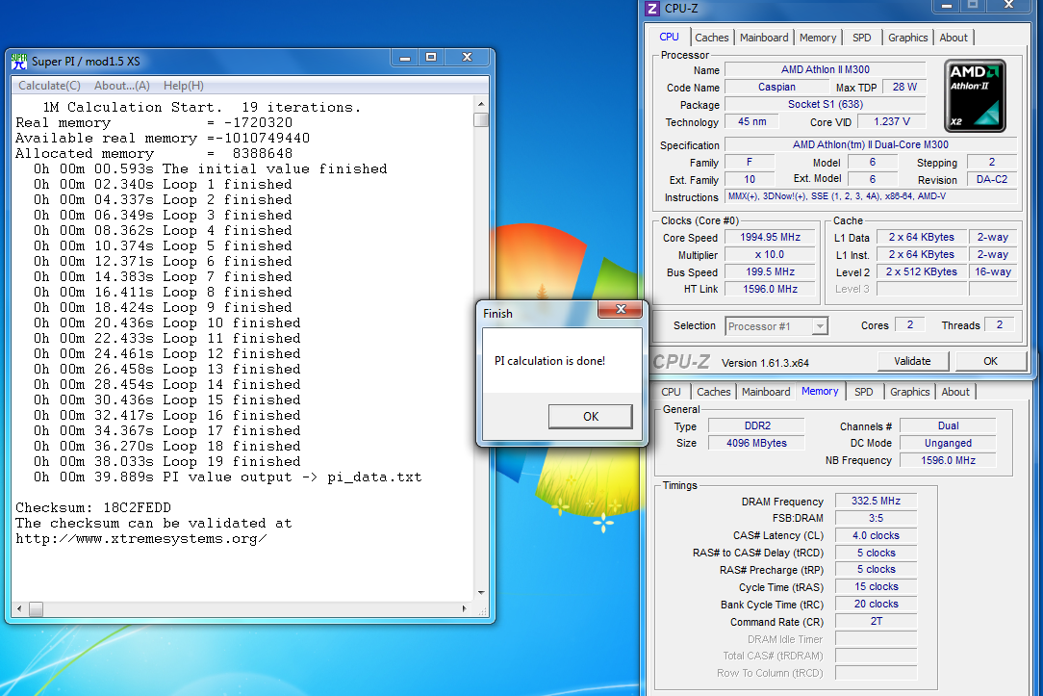Open the Calculate(C) menu in Super PI
Screen dimensions: 1043x696
click(x=49, y=85)
